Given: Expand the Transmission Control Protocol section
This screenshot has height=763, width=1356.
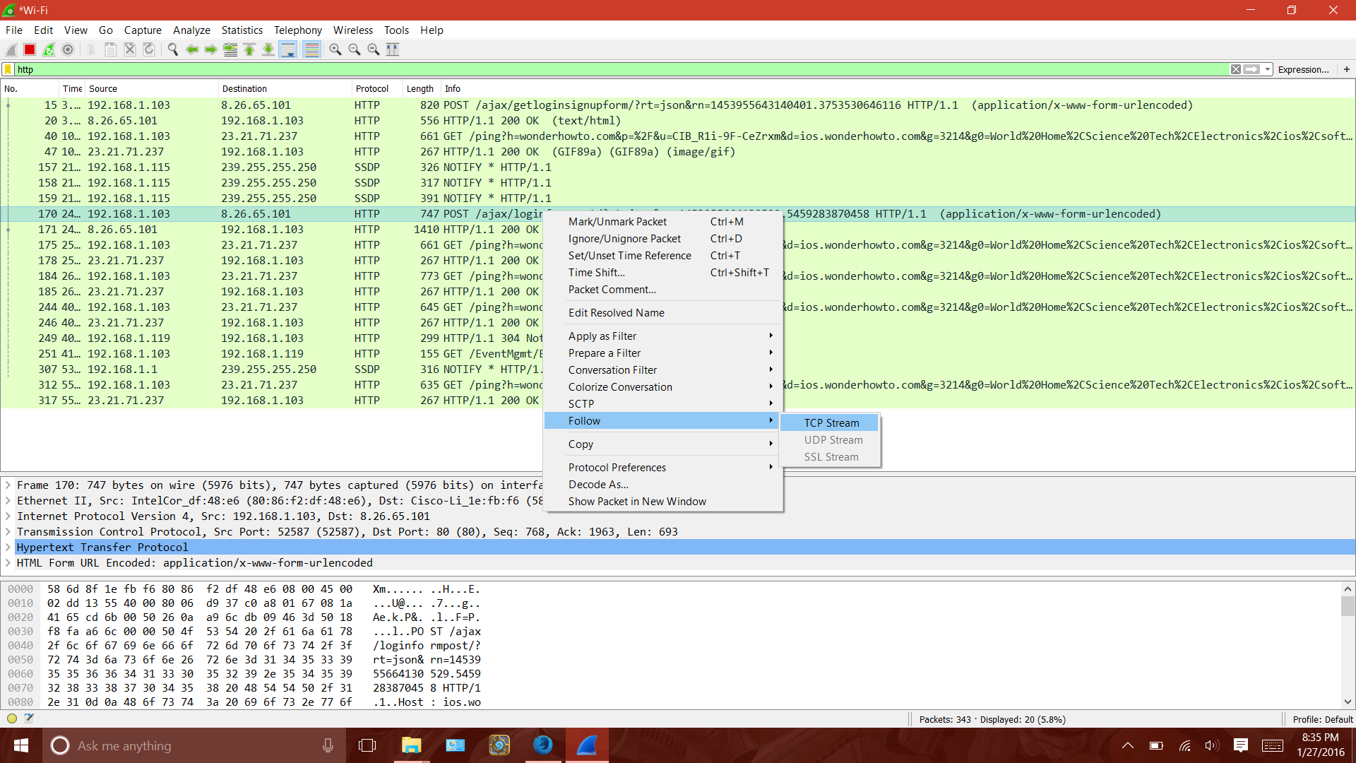Looking at the screenshot, I should tap(7, 532).
